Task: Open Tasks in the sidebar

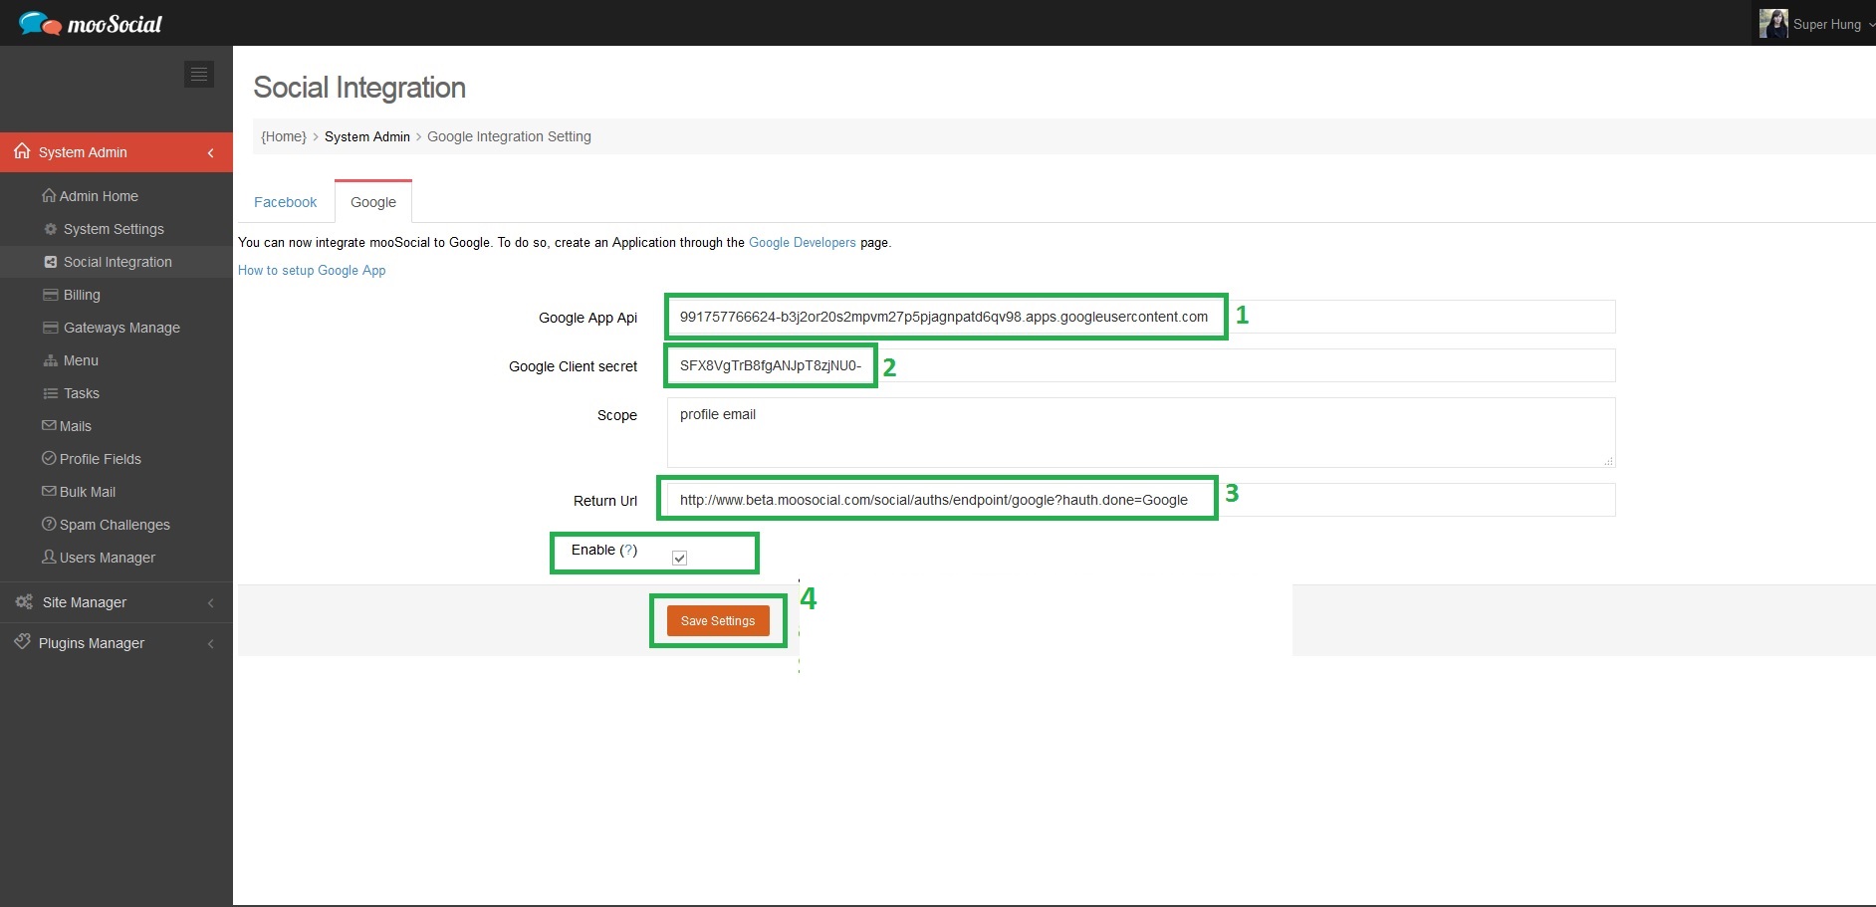Action: [82, 393]
